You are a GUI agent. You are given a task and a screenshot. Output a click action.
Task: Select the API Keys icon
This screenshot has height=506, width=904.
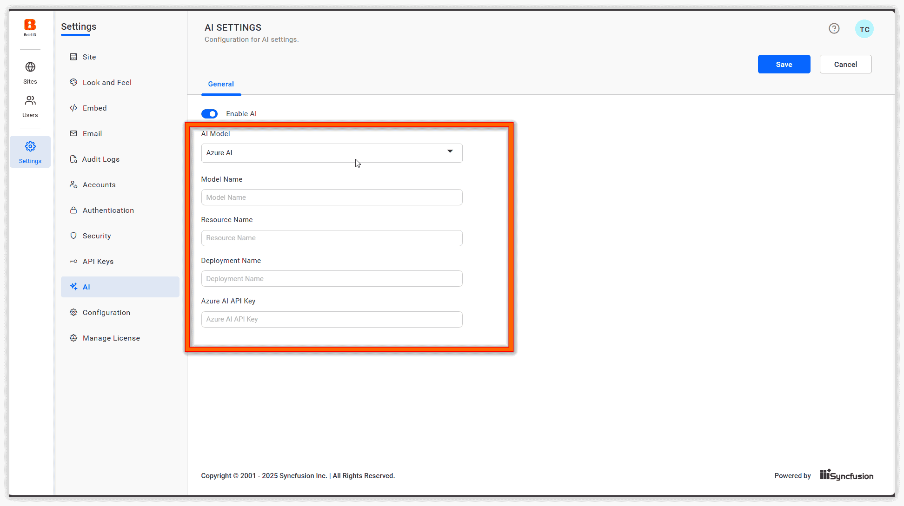point(73,261)
